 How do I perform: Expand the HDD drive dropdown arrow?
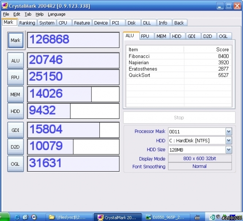(x=229, y=140)
